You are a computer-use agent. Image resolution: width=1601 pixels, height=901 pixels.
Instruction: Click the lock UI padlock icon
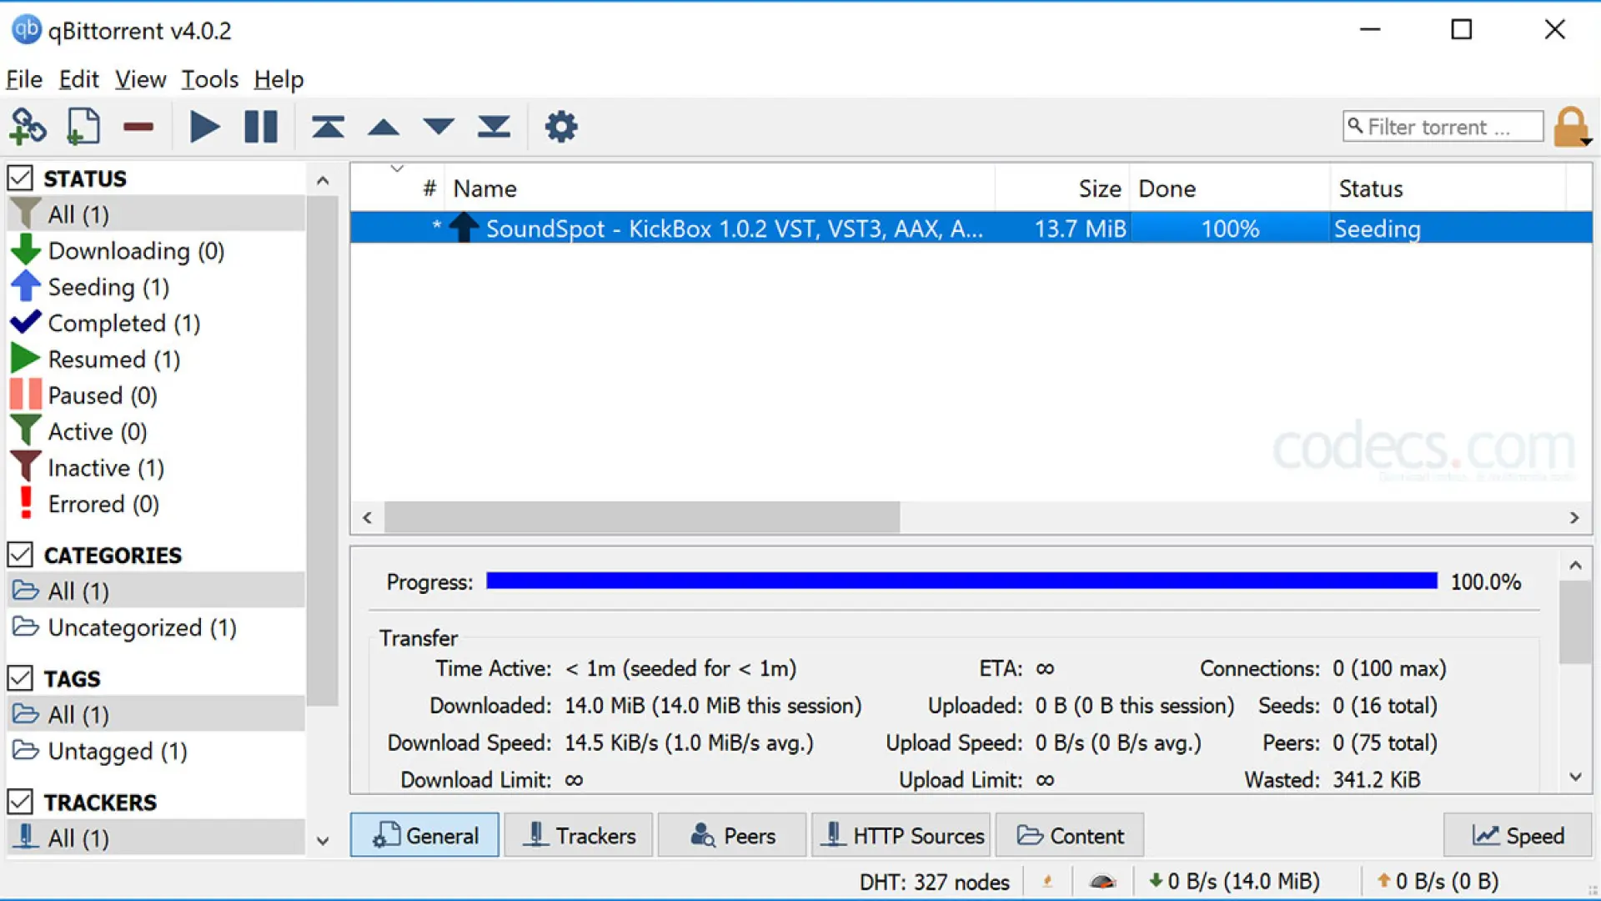coord(1570,127)
